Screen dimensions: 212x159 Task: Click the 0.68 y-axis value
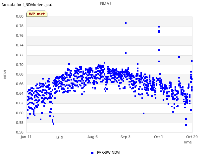point(20,74)
